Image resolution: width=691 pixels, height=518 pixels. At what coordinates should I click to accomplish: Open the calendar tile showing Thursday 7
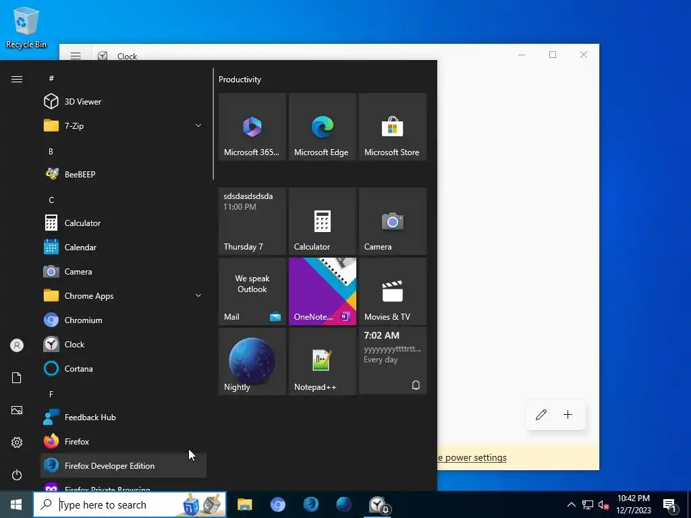click(252, 221)
